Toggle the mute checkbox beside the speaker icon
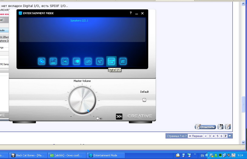Image resolution: width=247 pixels, height=159 pixels. [97, 118]
